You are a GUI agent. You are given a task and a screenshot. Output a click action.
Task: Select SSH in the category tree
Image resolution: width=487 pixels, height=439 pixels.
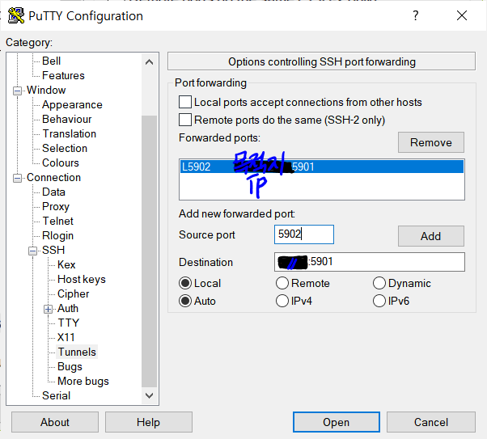[53, 250]
